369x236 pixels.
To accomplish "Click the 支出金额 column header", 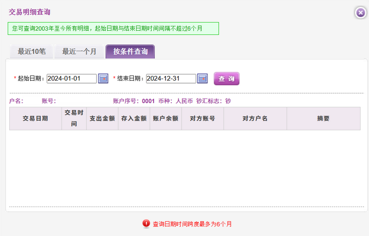I will pos(102,119).
